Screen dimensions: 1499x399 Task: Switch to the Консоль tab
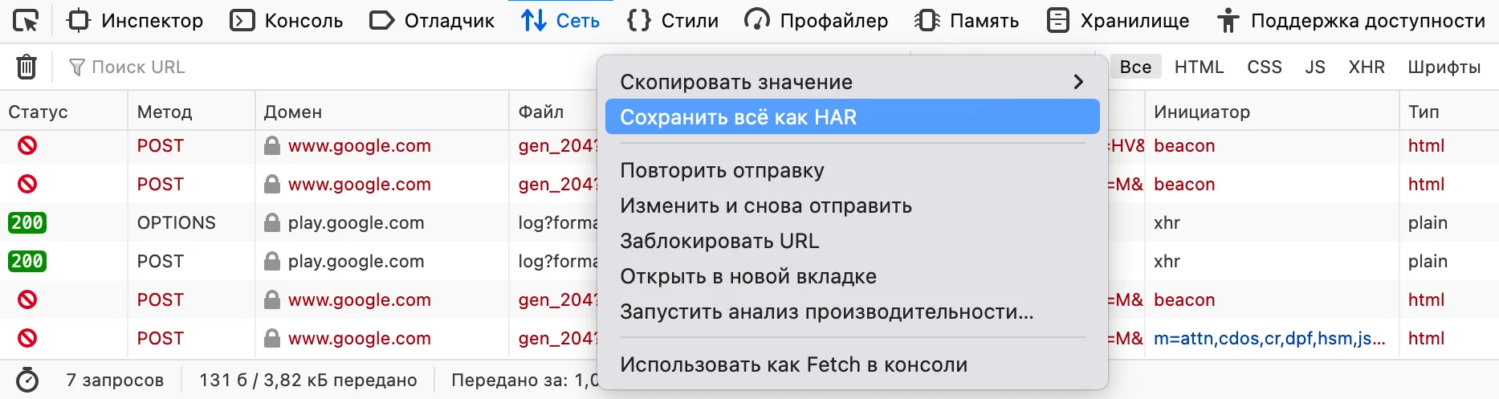(287, 21)
